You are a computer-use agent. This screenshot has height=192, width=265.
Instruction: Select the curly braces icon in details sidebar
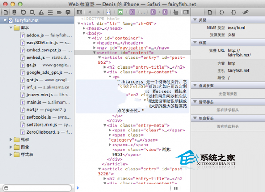click(x=233, y=12)
